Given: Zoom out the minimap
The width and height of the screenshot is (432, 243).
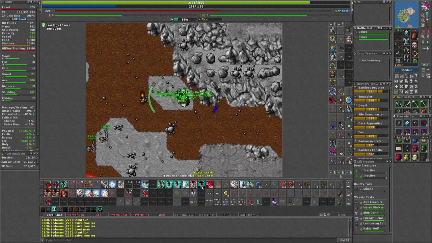Looking at the screenshot, I should tap(423, 16).
